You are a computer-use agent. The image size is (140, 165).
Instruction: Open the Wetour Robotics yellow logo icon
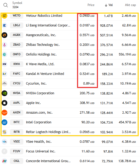tap(4, 16)
